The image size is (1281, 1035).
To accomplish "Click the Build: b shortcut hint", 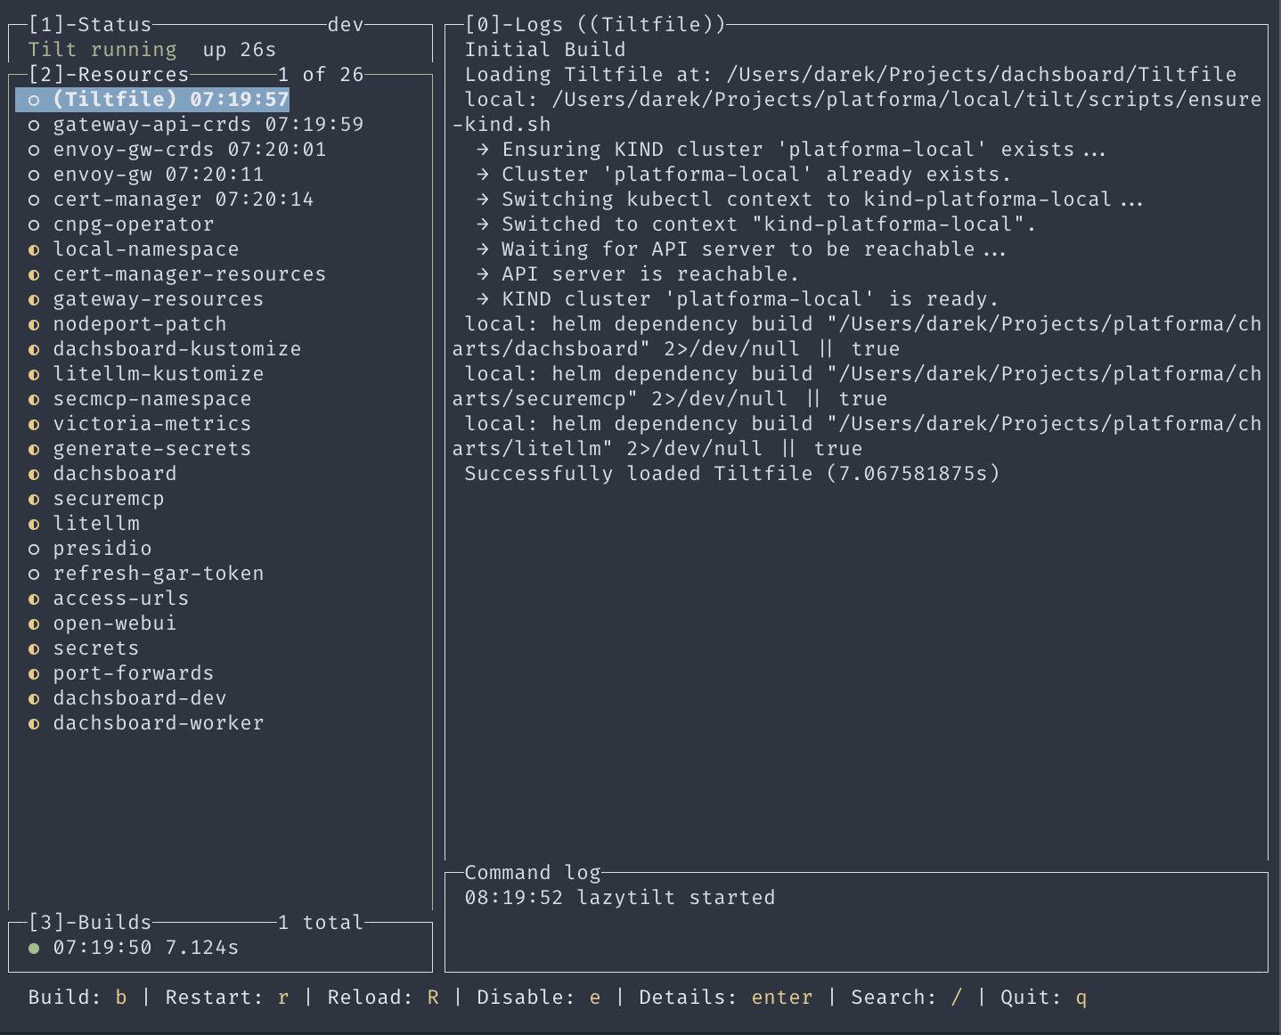I will coord(78,998).
